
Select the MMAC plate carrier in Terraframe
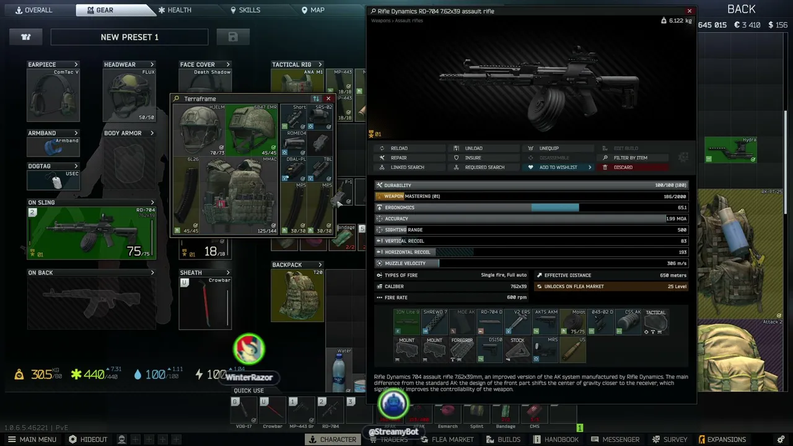[239, 195]
